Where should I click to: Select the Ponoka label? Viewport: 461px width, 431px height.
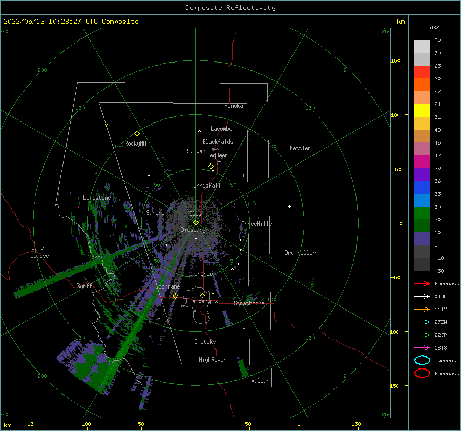[x=234, y=106]
